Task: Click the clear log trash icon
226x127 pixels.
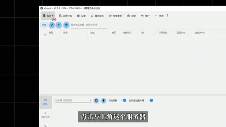Action: coord(103,101)
